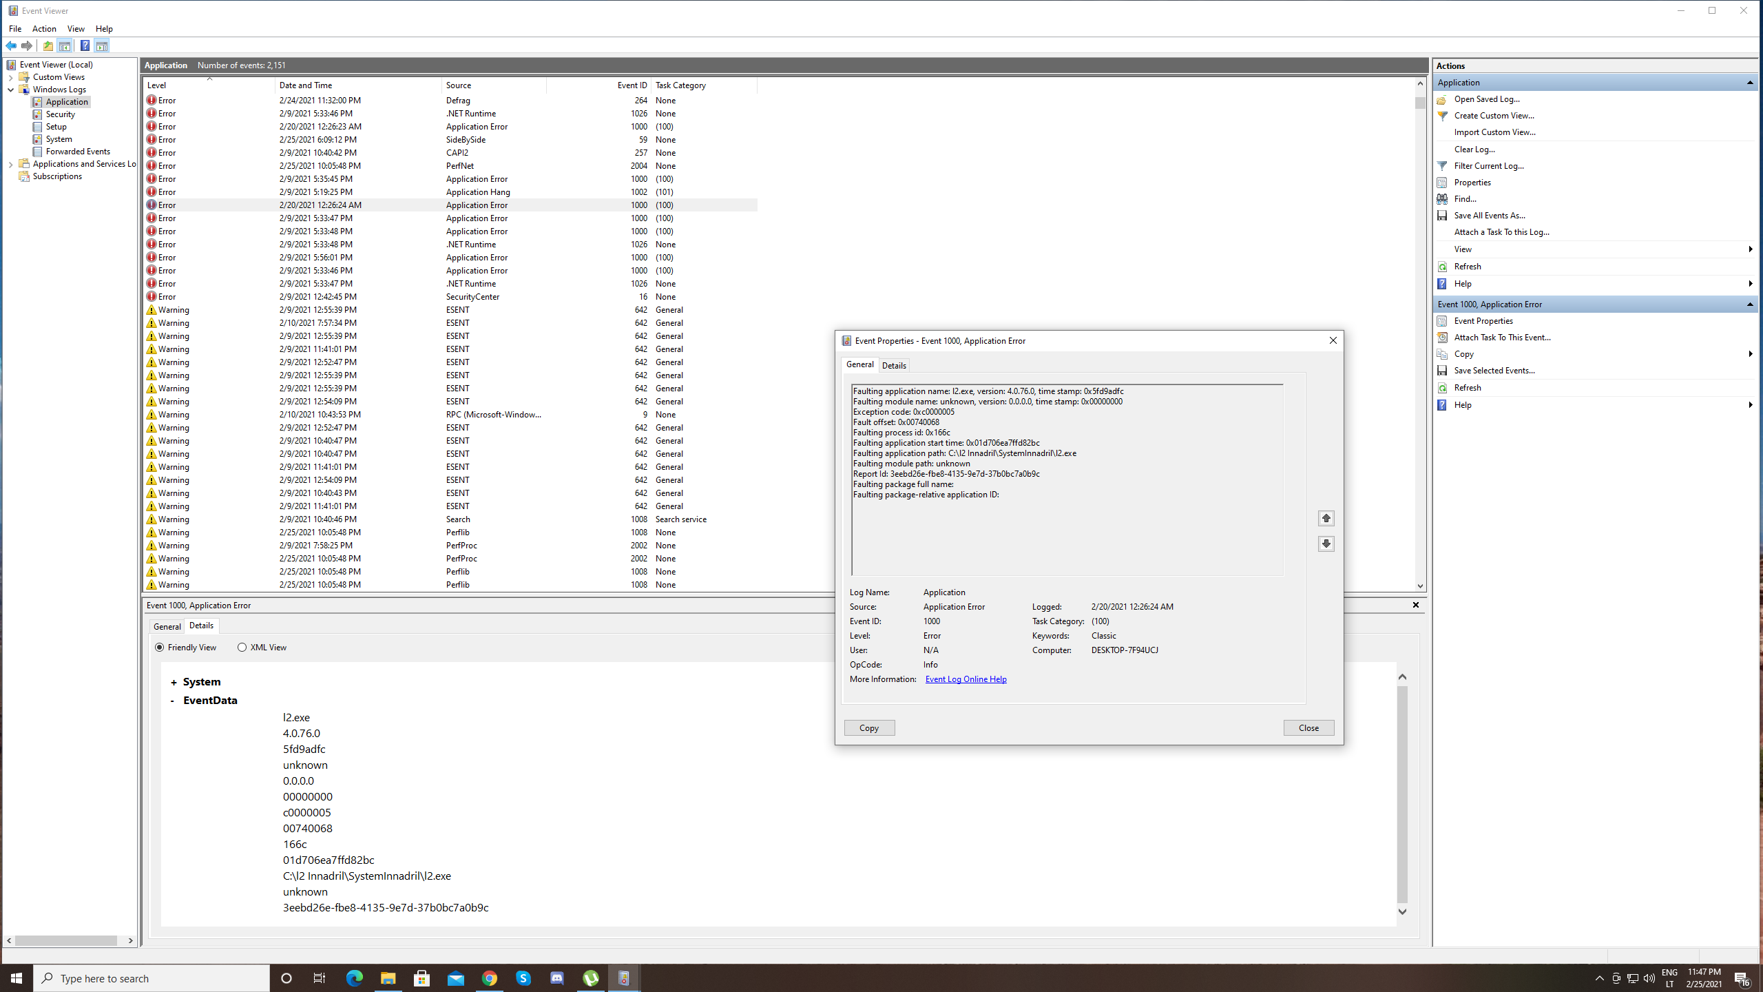
Task: Select the Friendly View radio button
Action: (x=160, y=648)
